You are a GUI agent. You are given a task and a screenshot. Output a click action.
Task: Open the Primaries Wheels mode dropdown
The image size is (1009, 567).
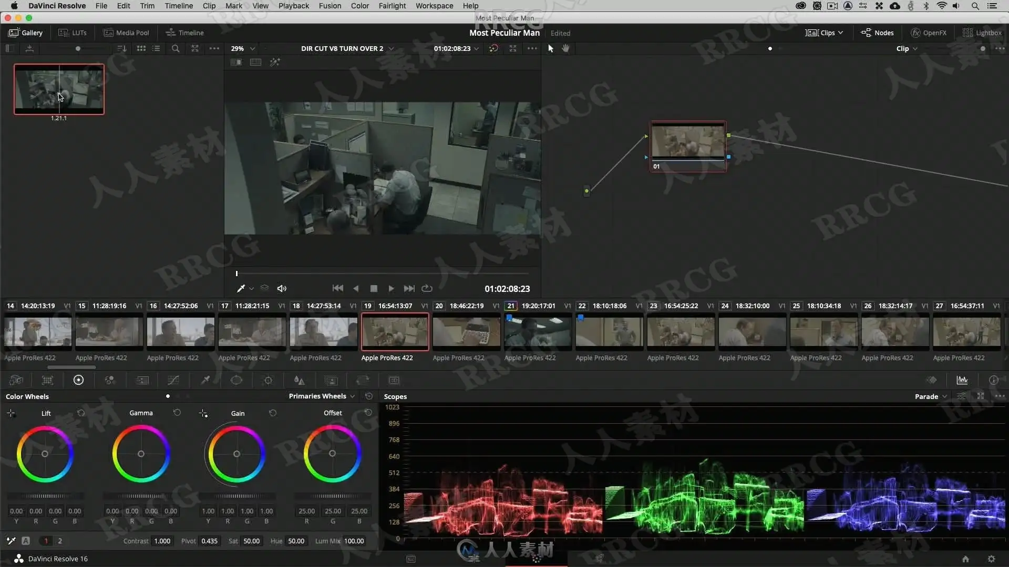coord(322,396)
